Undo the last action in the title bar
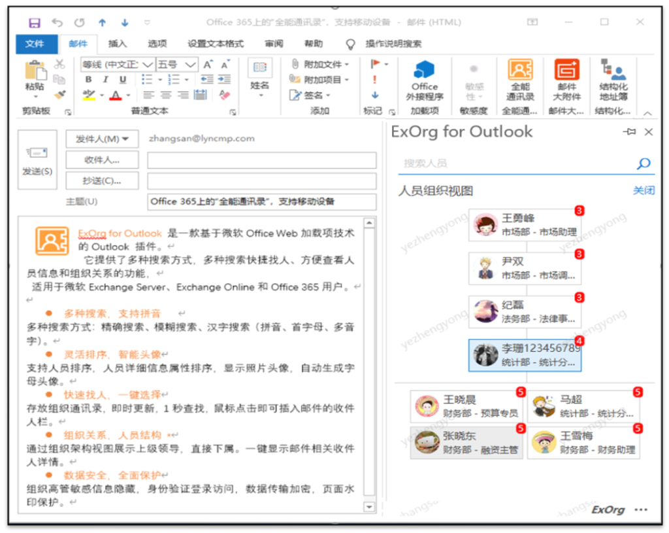Screen dimensions: 669x533 [x=57, y=22]
